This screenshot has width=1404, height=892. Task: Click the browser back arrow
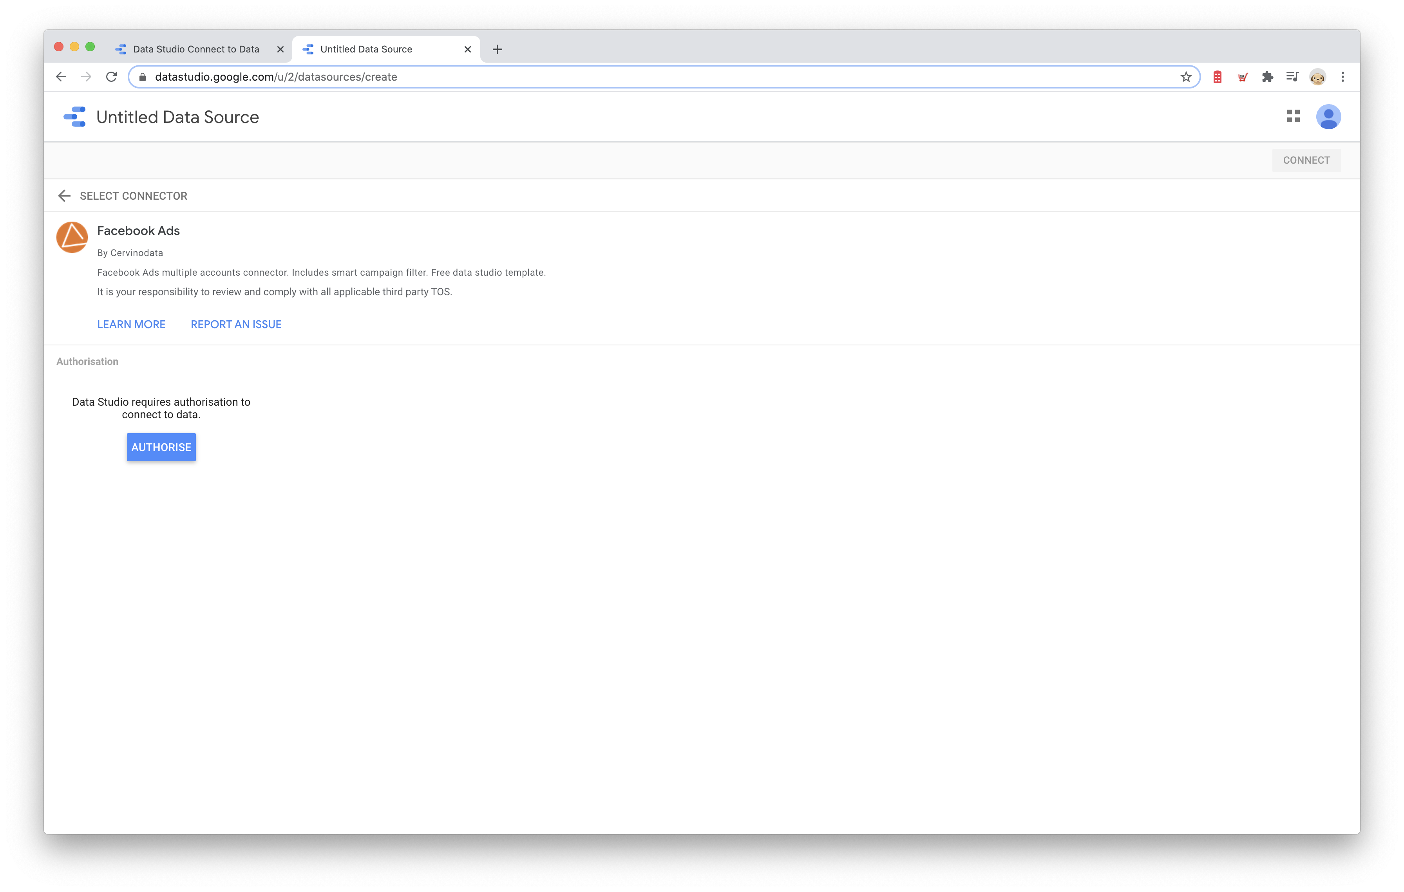[61, 77]
